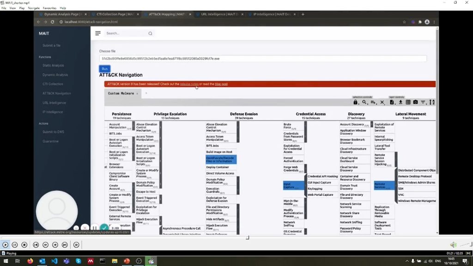This screenshot has height=266, width=473.
Task: Open the Navigate menu in player
Action: (34, 8)
